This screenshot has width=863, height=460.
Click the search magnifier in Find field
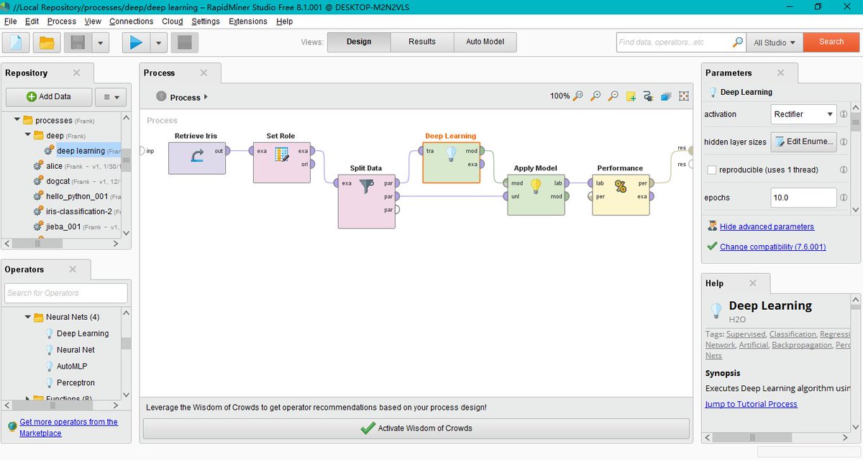coord(737,42)
